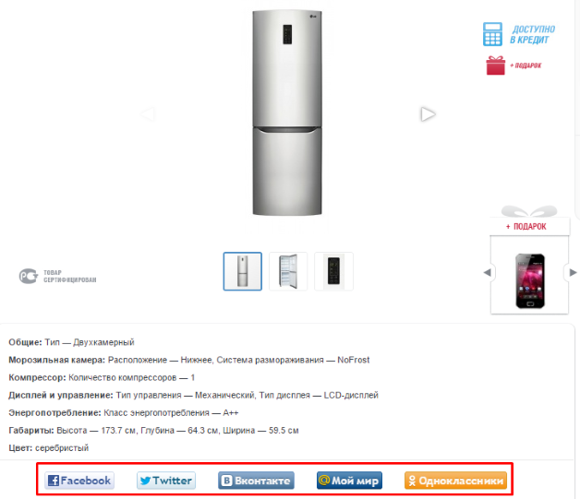Click the red gift box icon
Screen dimensions: 580x499
coord(495,65)
